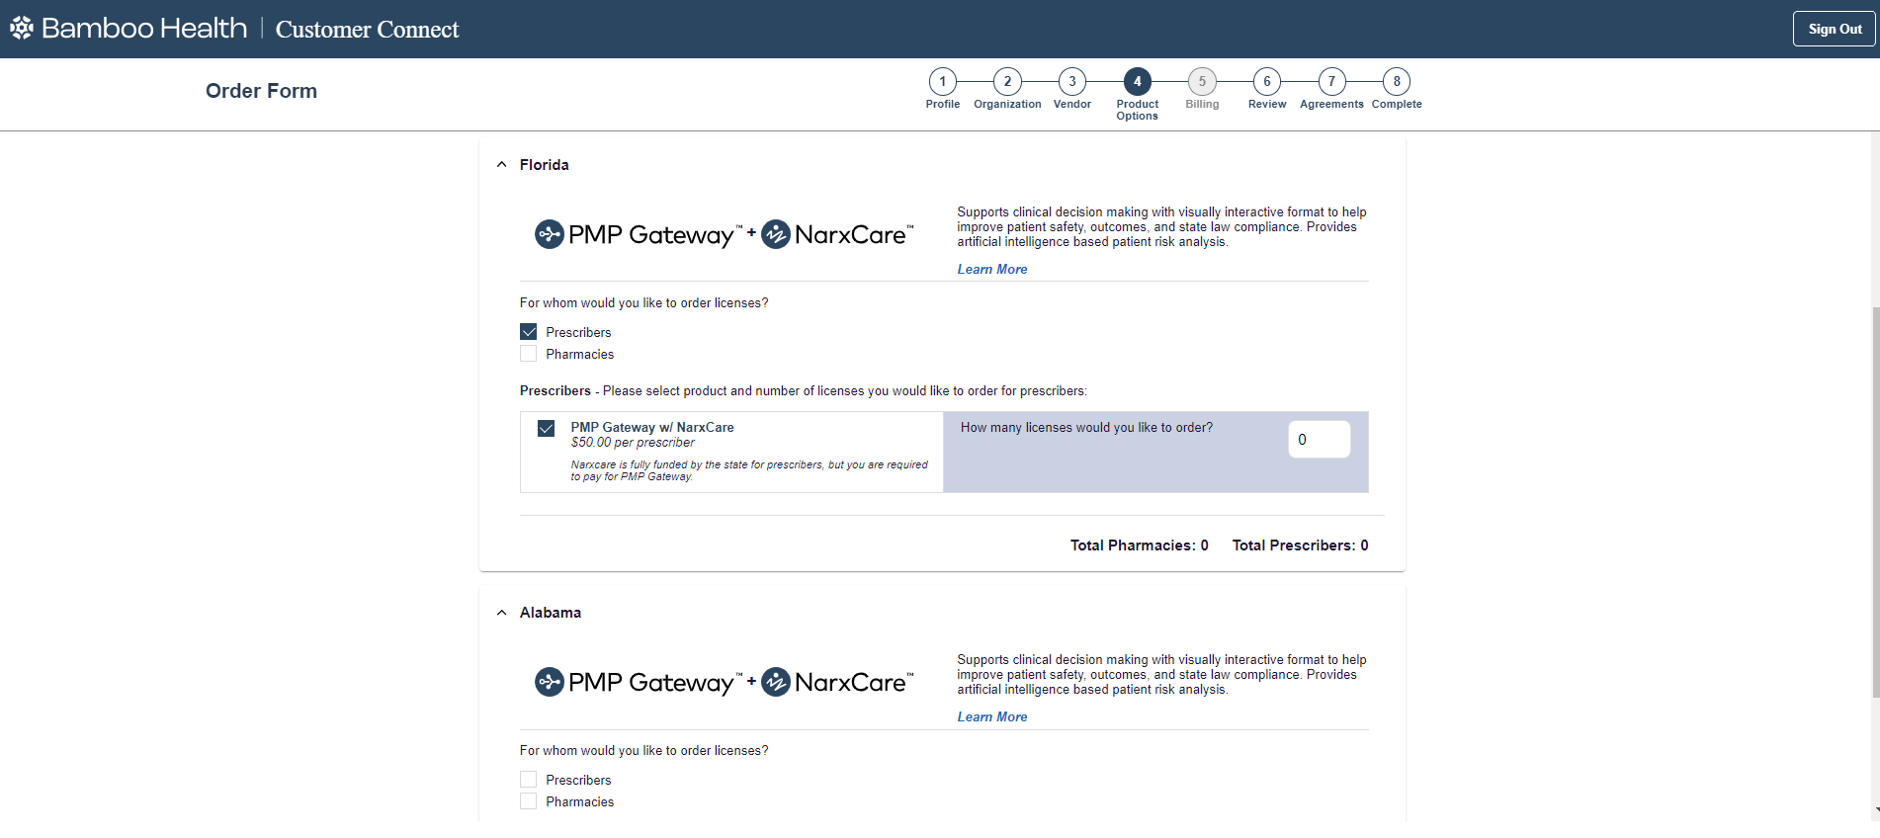Click the Total Prescribers: 0 text
Image resolution: width=1880 pixels, height=838 pixels.
tap(1300, 545)
